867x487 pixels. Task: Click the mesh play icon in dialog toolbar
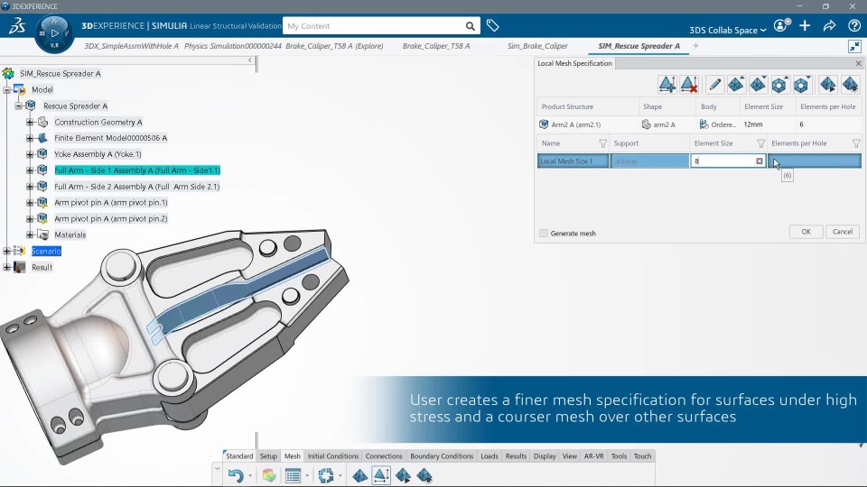828,85
